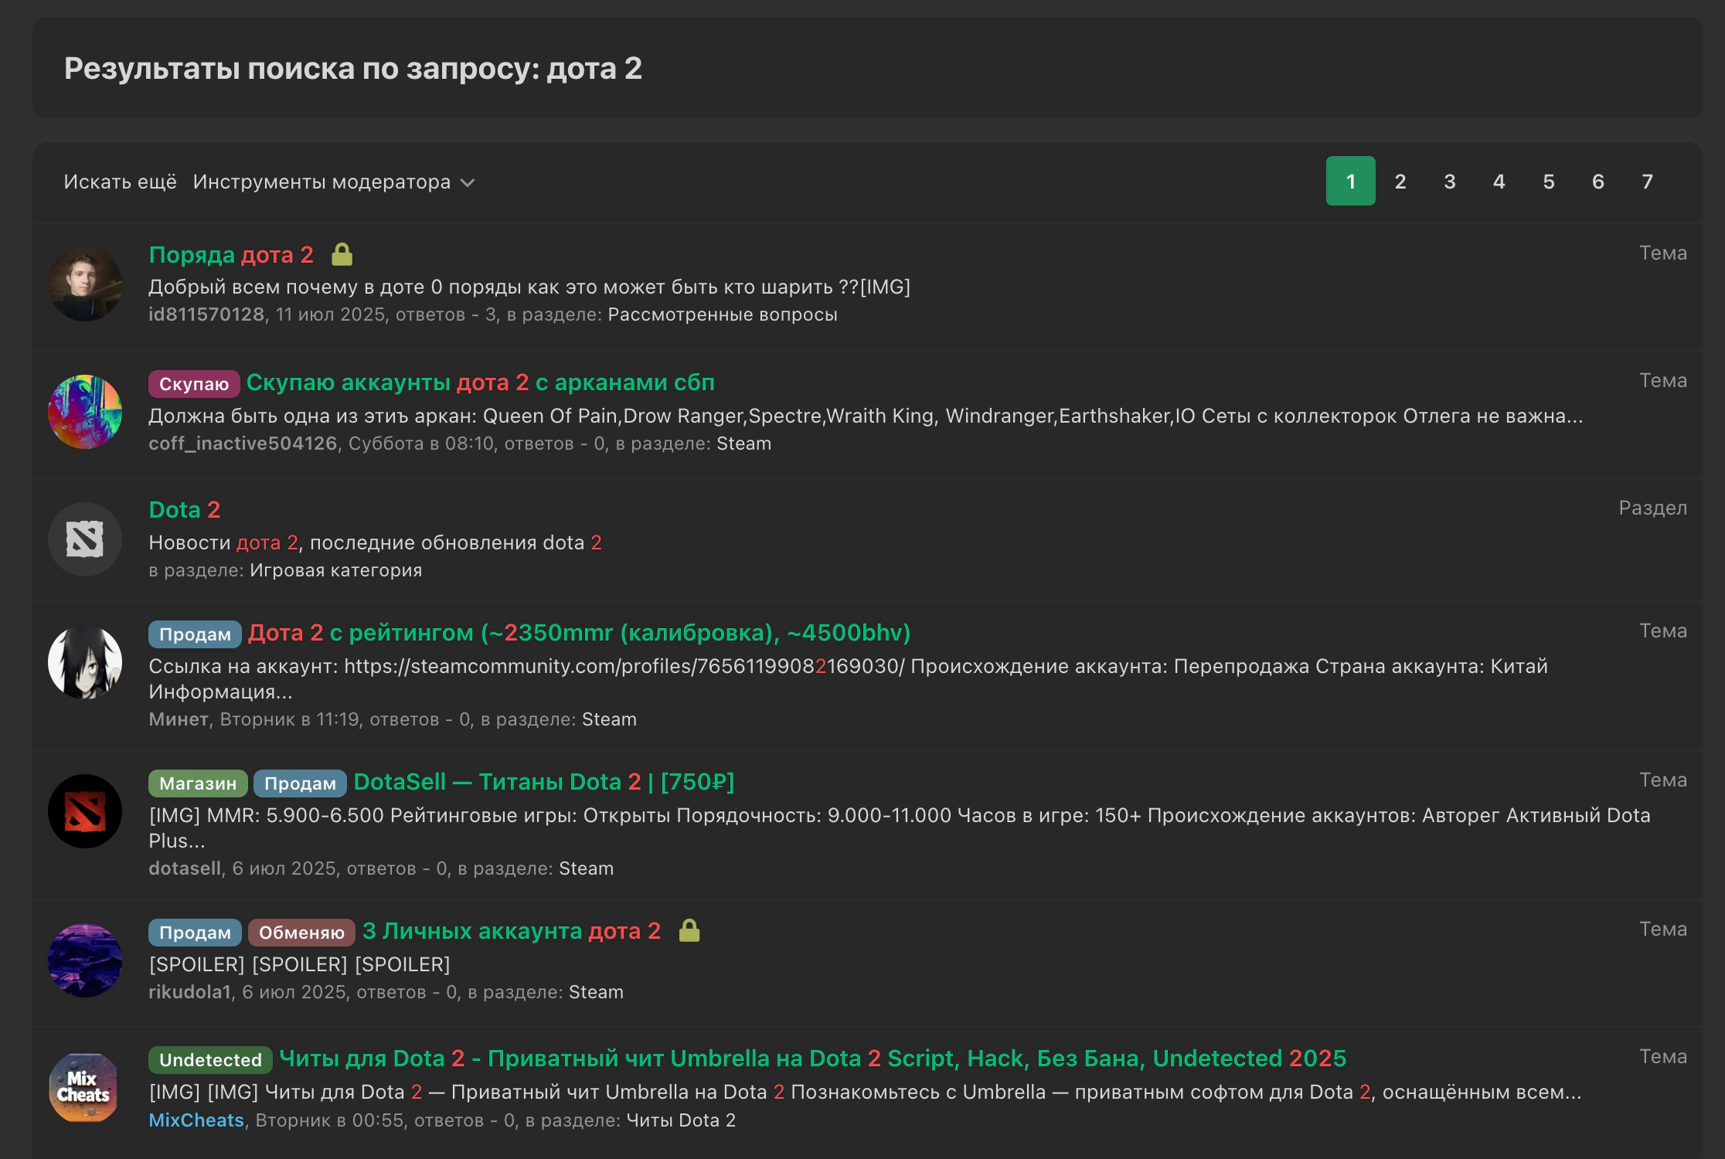The width and height of the screenshot is (1725, 1159).
Task: Open the Минет anime avatar
Action: click(85, 662)
